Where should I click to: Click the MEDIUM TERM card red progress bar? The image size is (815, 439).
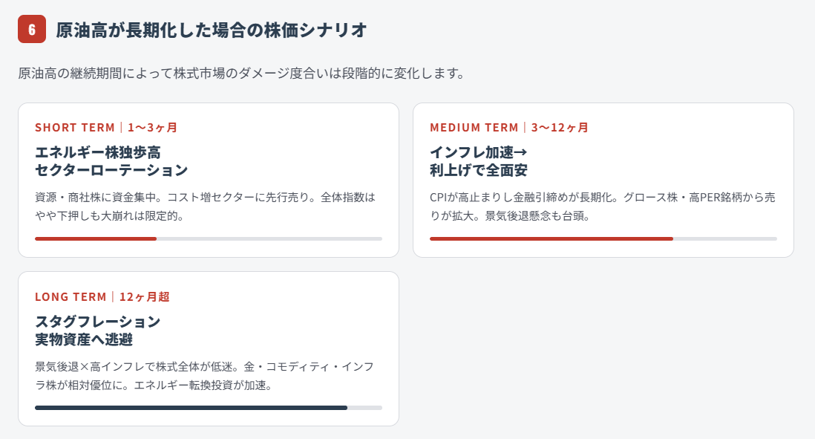[x=551, y=238]
